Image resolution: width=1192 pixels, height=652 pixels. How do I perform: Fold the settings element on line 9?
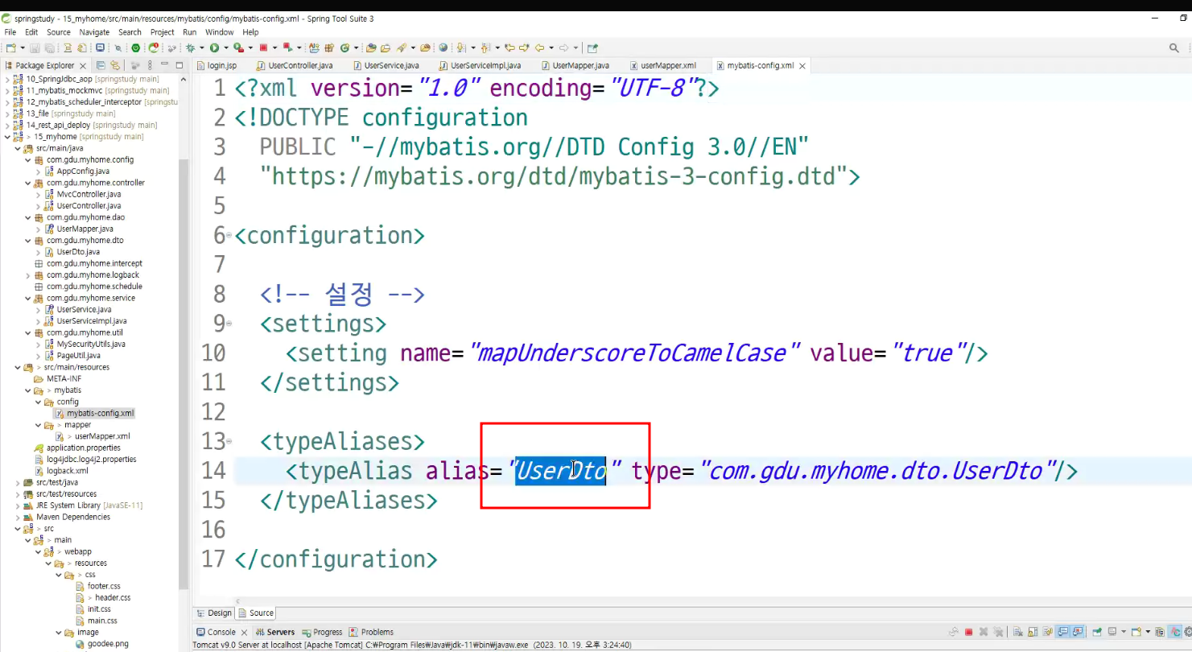tap(229, 324)
